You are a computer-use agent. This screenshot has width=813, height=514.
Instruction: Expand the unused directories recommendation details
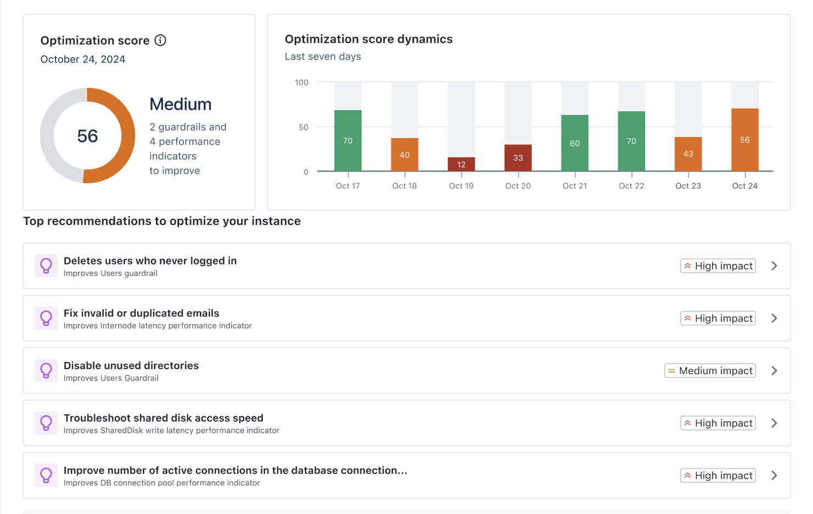tap(774, 370)
